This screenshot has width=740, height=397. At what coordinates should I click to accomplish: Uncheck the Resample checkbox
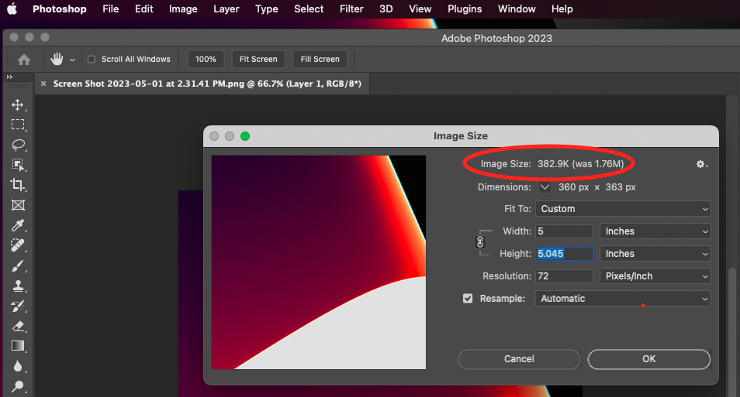point(468,299)
